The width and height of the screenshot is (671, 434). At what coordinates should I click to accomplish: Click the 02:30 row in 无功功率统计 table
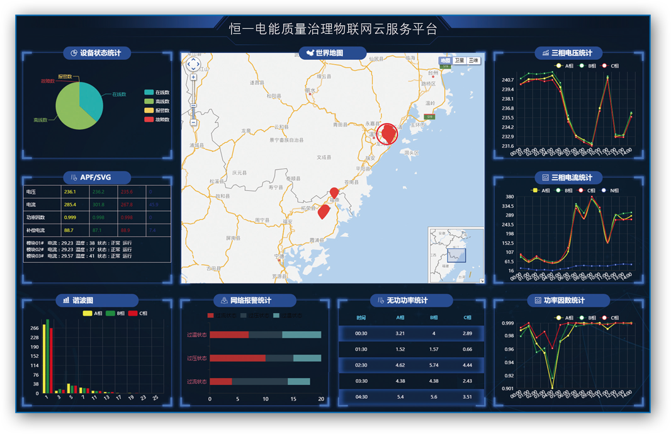[x=412, y=365]
